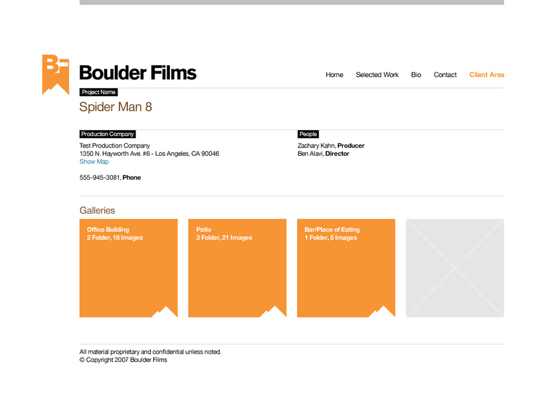Open the Office Building gallery
547x406 pixels.
click(x=128, y=268)
